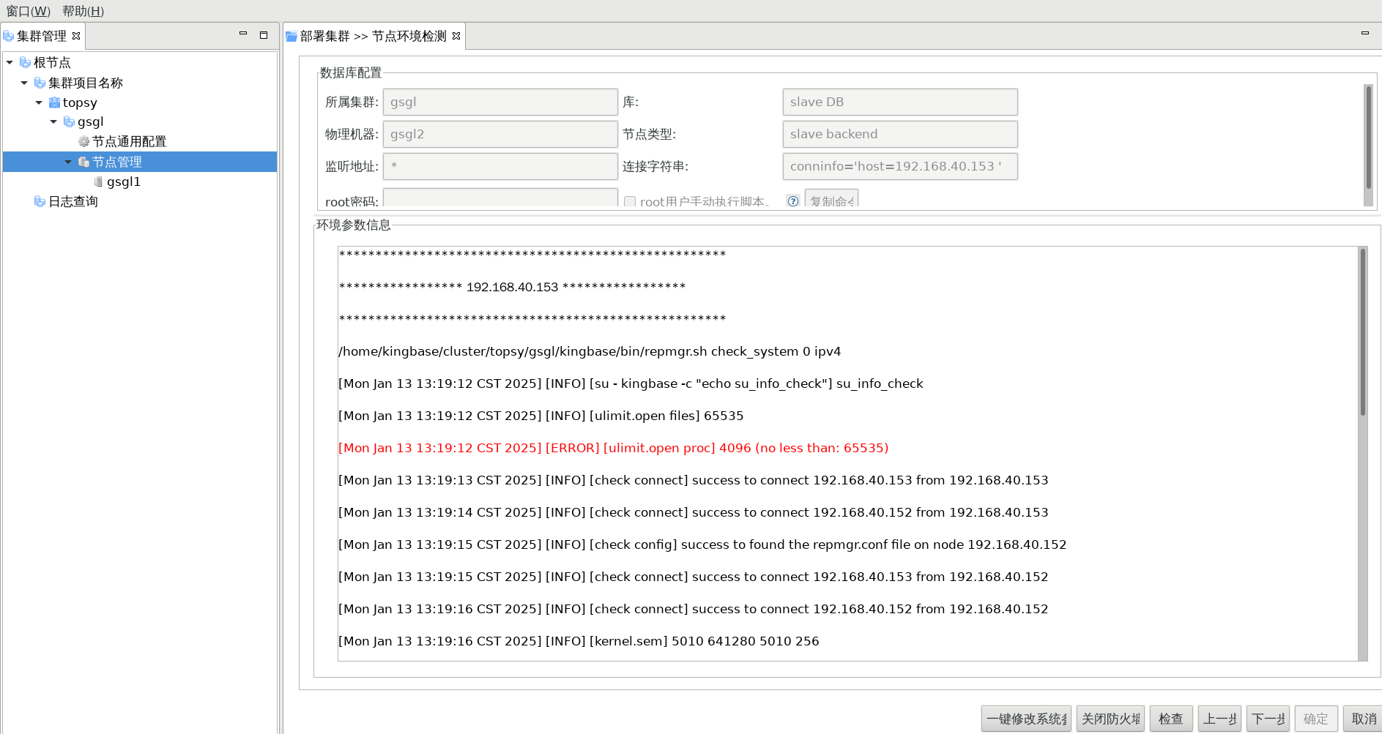The height and width of the screenshot is (734, 1382).
Task: Click the blue help question mark icon
Action: point(792,201)
